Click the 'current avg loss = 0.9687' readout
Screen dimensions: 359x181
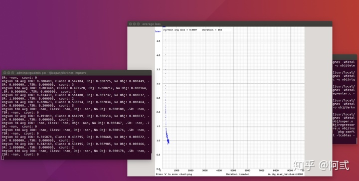[x=180, y=30]
